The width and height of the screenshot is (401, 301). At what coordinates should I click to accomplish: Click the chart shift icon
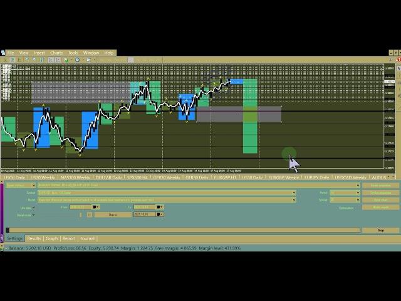(56, 60)
